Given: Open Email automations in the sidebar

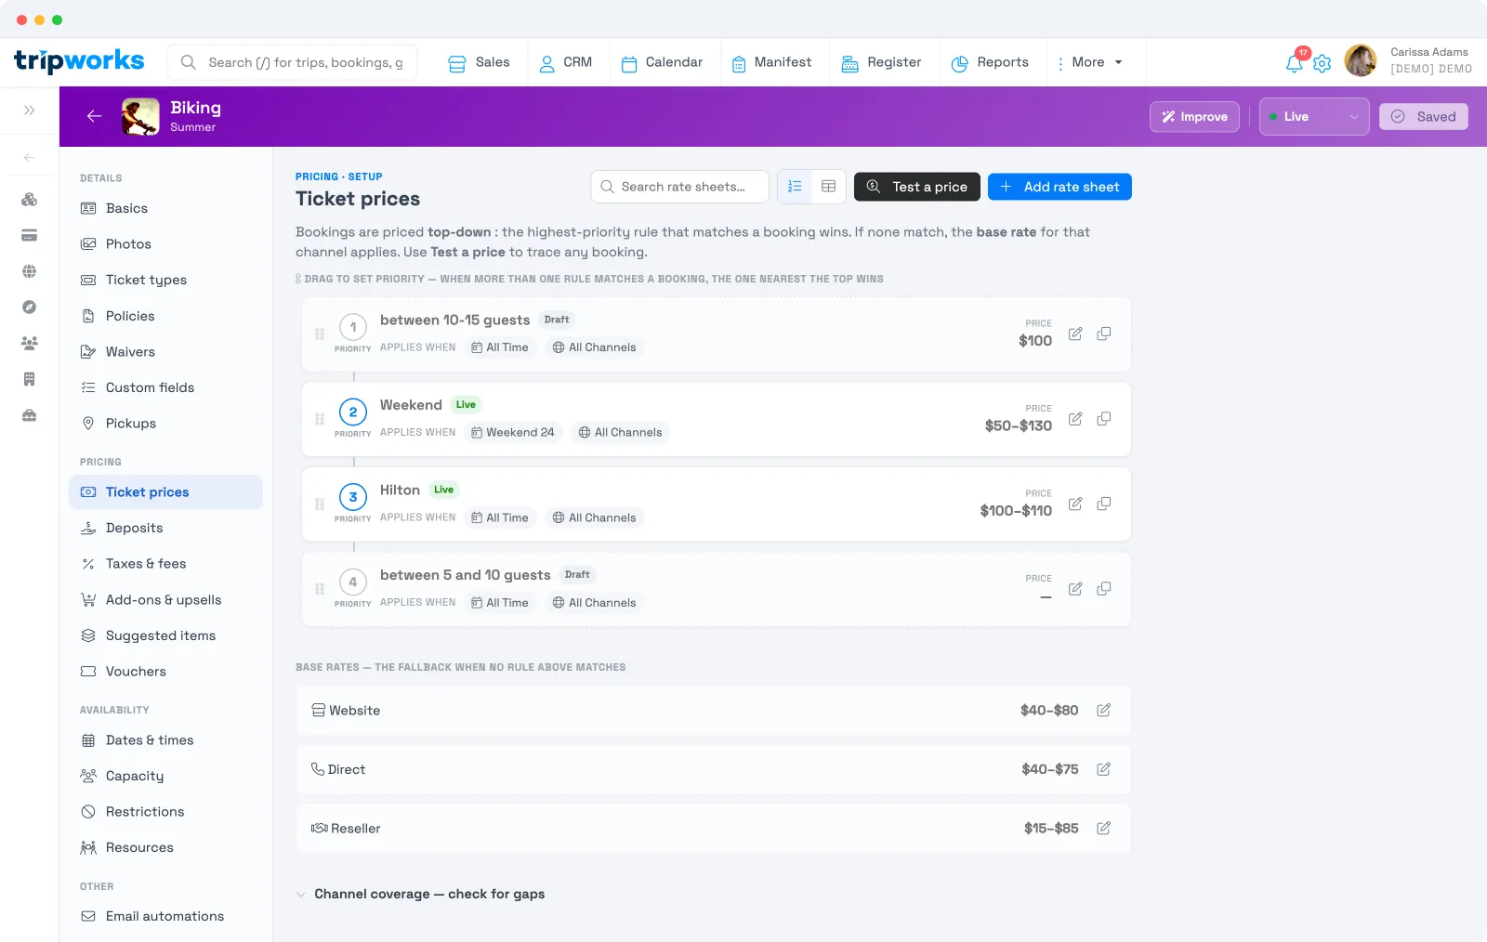Looking at the screenshot, I should pyautogui.click(x=165, y=916).
